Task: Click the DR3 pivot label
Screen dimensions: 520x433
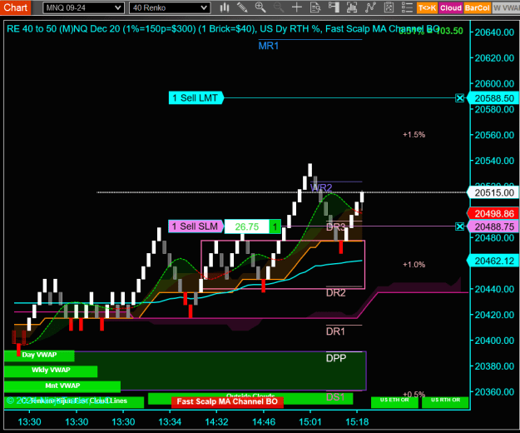Action: pos(335,227)
